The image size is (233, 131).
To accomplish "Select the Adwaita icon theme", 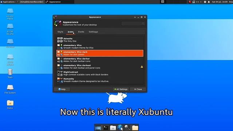I will 100,40.
